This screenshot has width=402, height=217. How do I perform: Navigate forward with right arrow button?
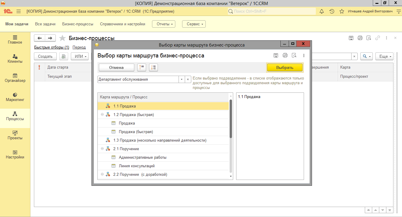pyautogui.click(x=50, y=38)
